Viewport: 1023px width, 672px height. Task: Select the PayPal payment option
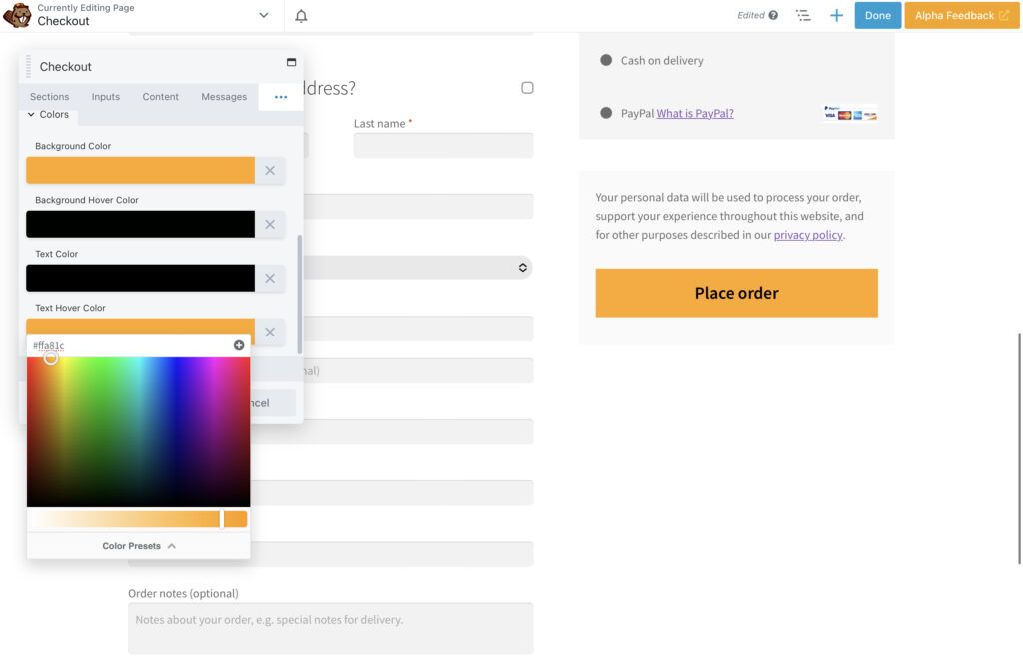click(x=606, y=113)
